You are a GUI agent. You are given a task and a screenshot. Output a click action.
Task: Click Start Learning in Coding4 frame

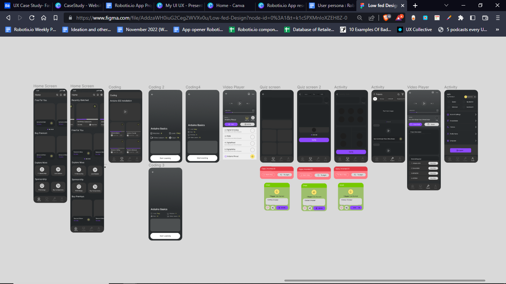tap(202, 158)
